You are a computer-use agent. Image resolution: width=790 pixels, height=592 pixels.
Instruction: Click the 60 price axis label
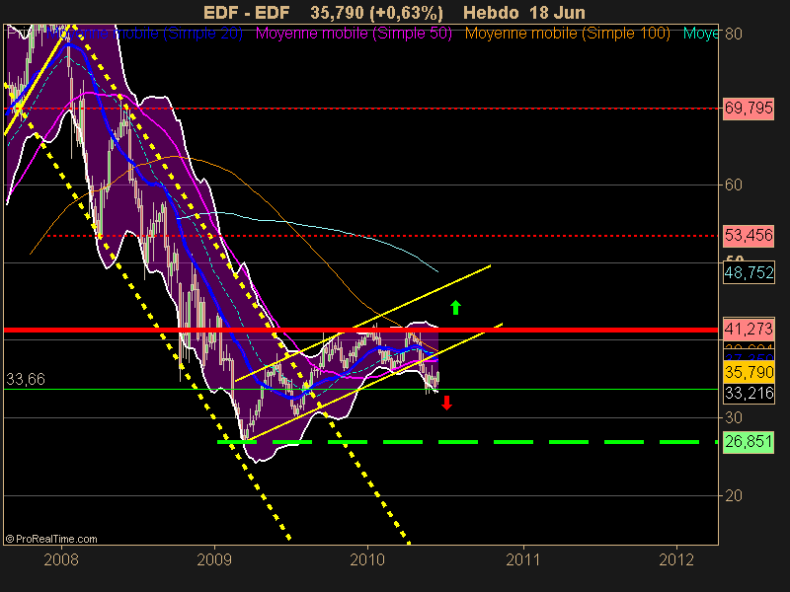(734, 185)
